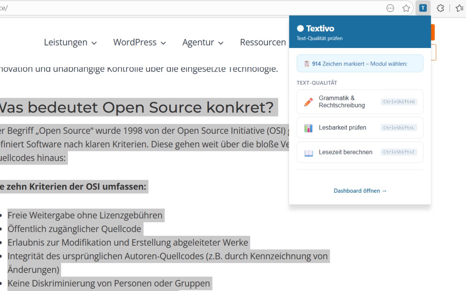The image size is (466, 291).
Task: Click the Ctrl+Shift+Z shortcut badge
Action: tap(399, 152)
